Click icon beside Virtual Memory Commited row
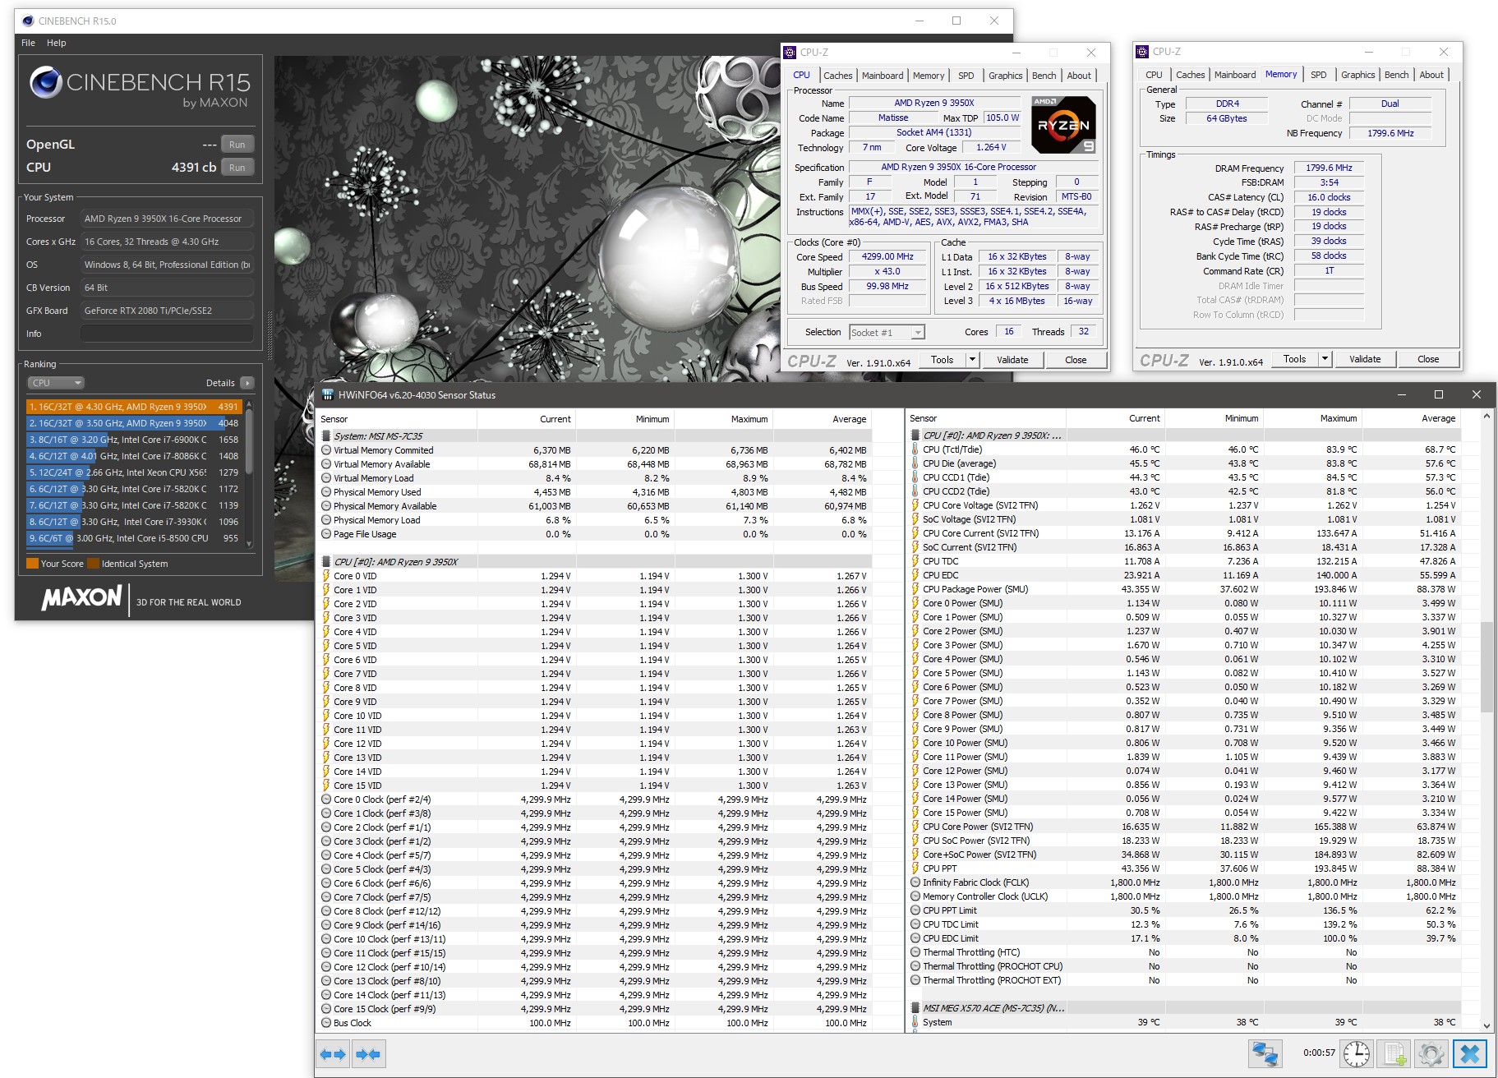 coord(326,450)
